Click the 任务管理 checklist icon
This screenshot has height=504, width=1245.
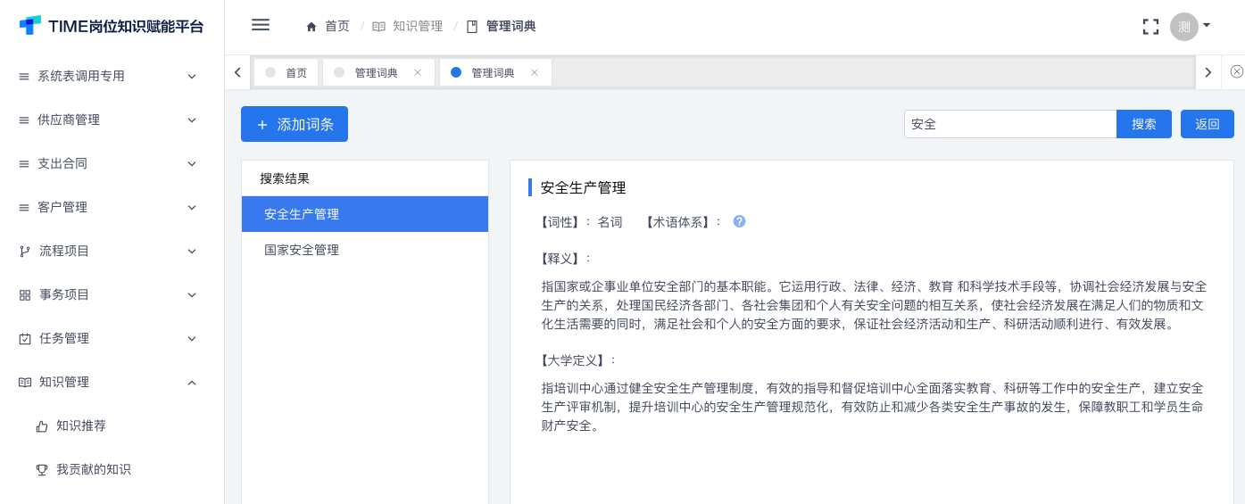click(x=25, y=338)
